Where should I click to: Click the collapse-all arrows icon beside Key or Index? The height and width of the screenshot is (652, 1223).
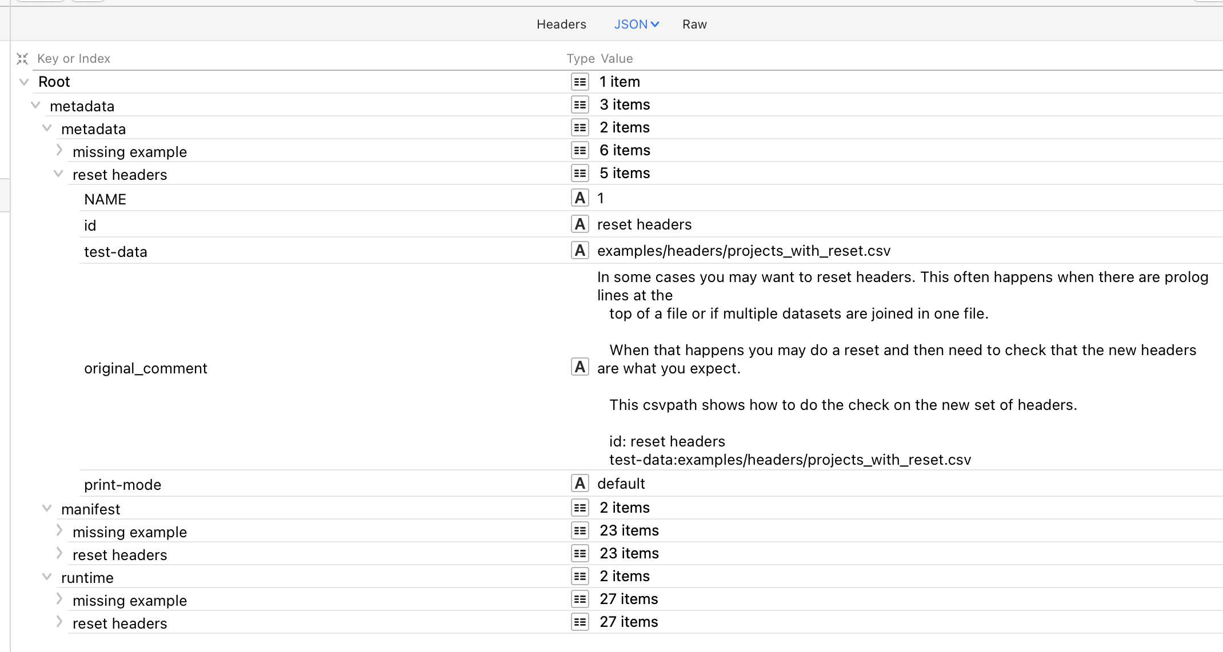click(22, 59)
